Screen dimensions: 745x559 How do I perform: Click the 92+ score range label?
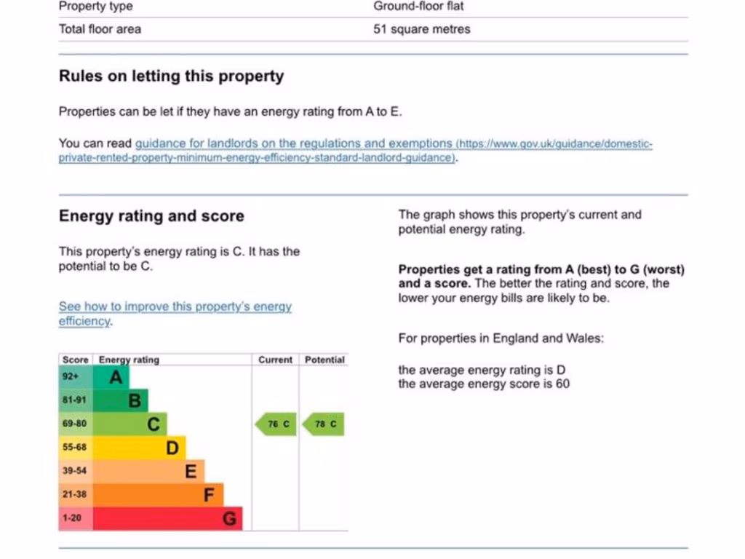pos(70,377)
